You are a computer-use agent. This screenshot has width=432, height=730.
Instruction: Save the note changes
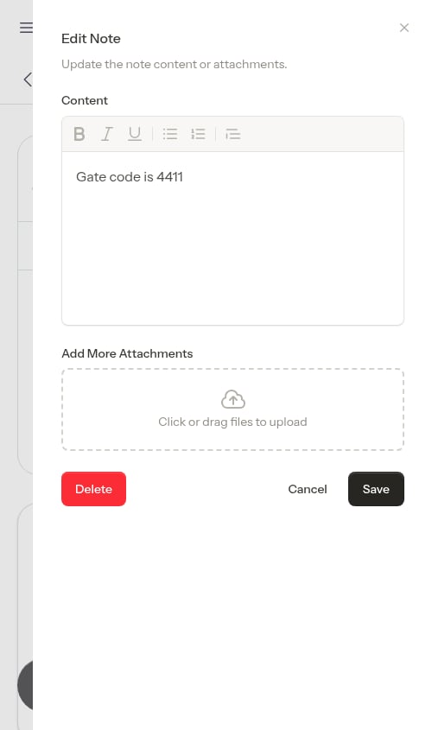pyautogui.click(x=376, y=489)
